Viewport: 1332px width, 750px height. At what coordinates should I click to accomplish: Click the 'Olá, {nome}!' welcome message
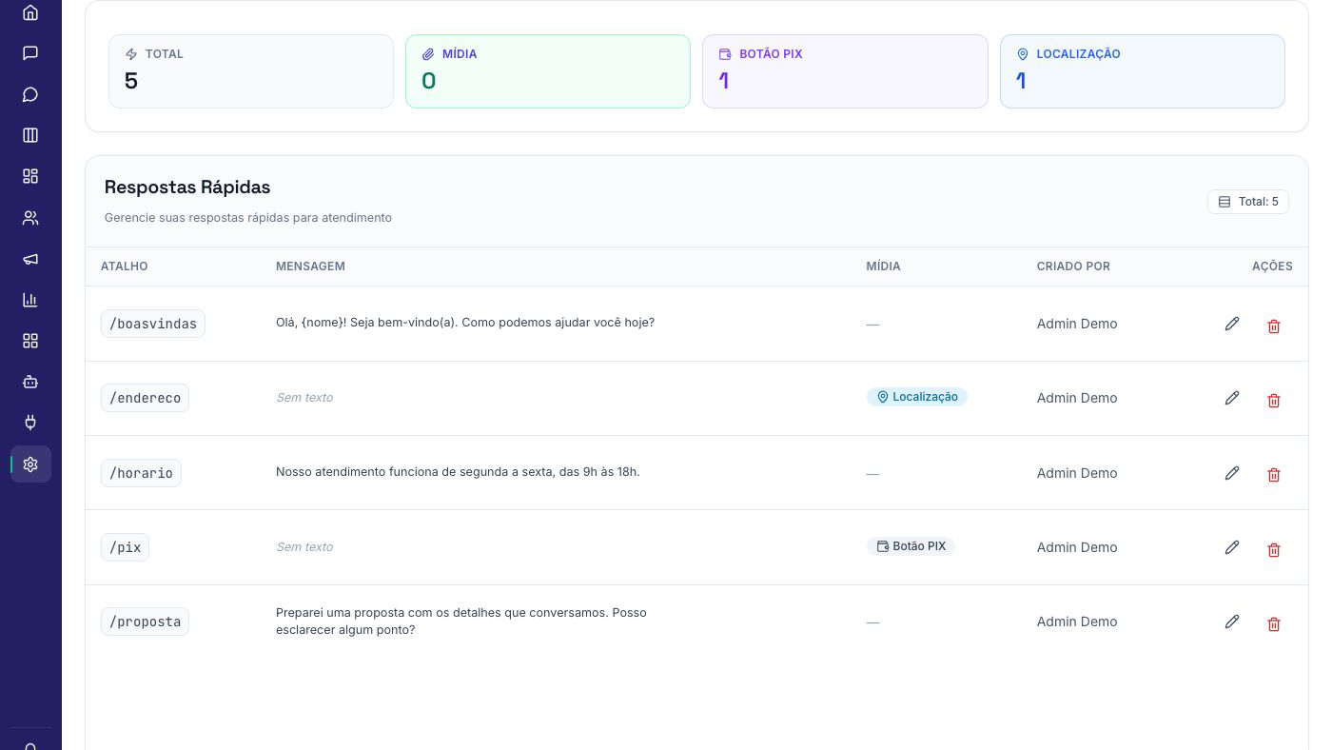pos(465,323)
